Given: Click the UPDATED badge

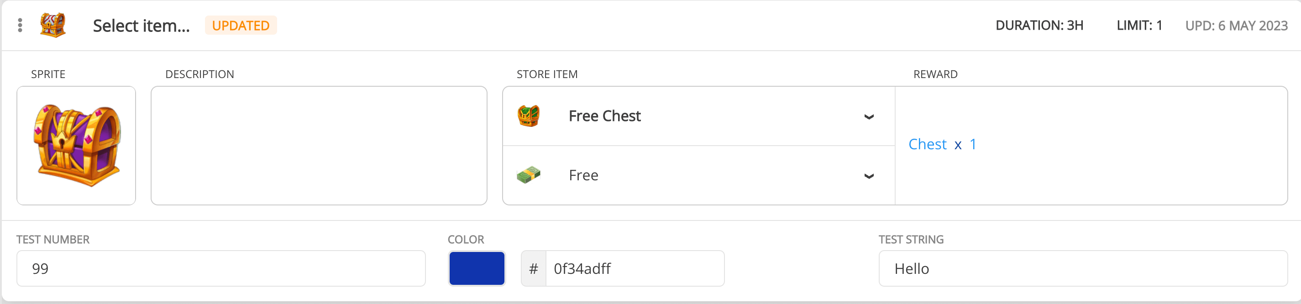Looking at the screenshot, I should click(x=241, y=25).
